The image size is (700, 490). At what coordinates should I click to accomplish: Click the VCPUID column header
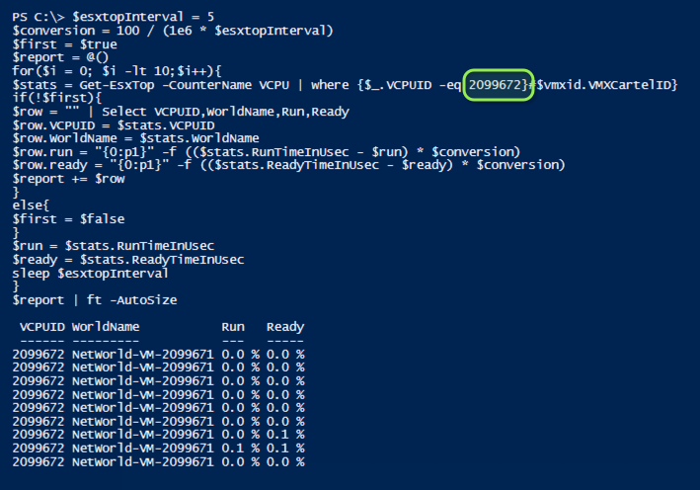click(42, 327)
